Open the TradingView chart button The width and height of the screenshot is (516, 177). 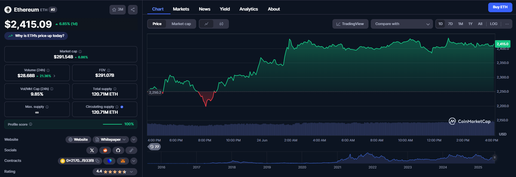350,24
